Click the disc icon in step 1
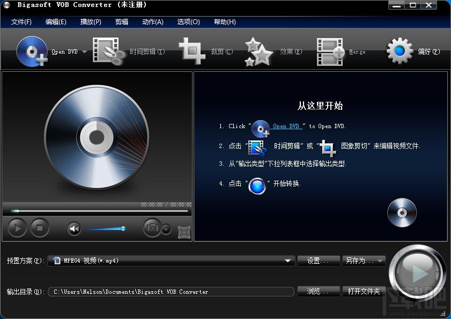The width and height of the screenshot is (451, 319). pos(260,129)
